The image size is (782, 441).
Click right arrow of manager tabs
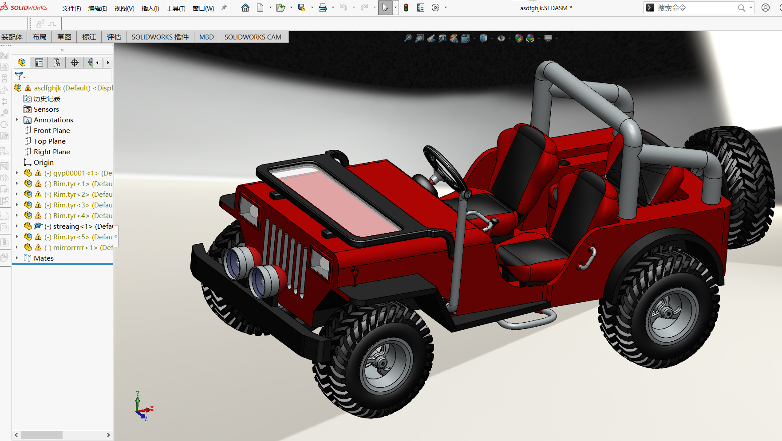108,63
